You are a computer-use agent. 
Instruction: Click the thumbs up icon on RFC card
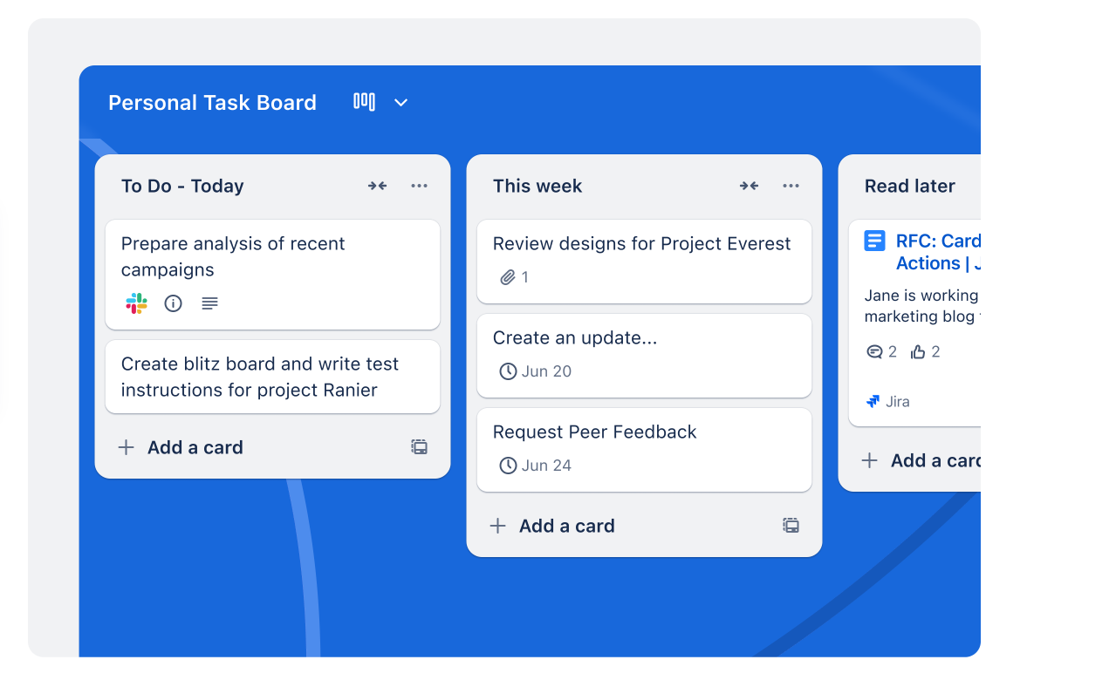click(x=918, y=352)
